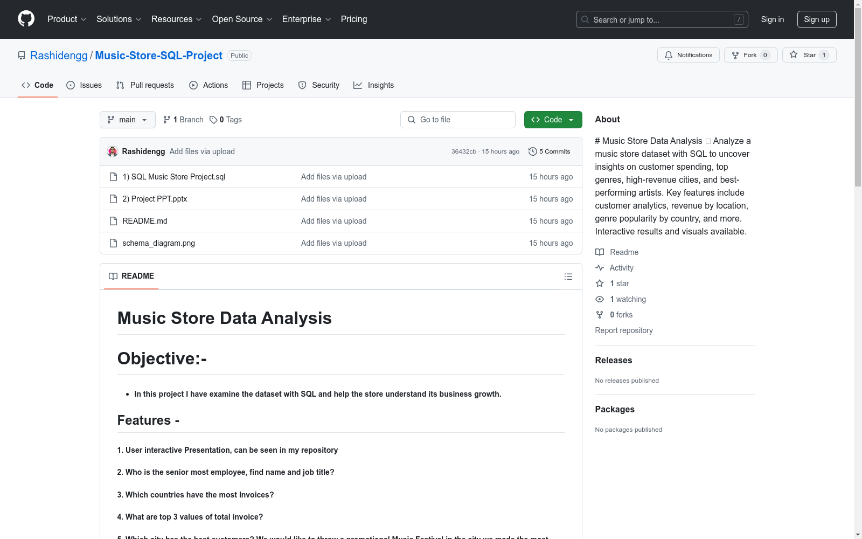
Task: Click the file icon beside README.md
Action: [113, 221]
